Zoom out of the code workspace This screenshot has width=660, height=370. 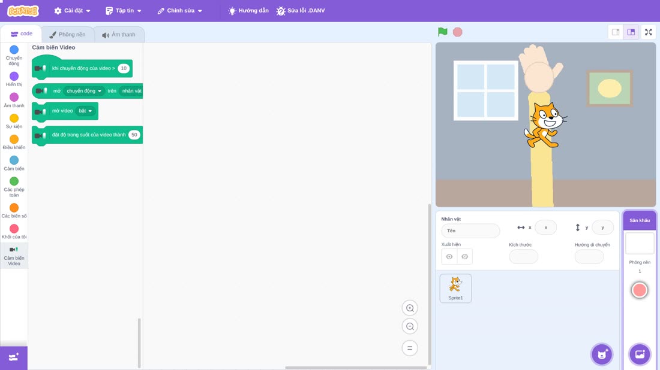410,326
